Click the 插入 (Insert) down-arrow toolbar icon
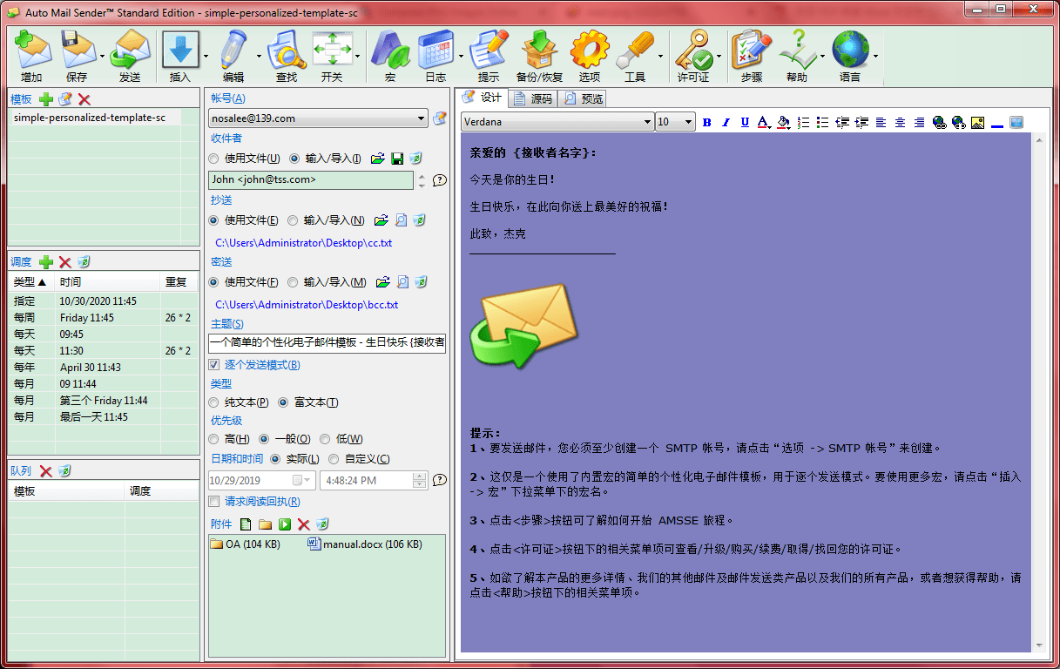The image size is (1060, 669). (180, 50)
